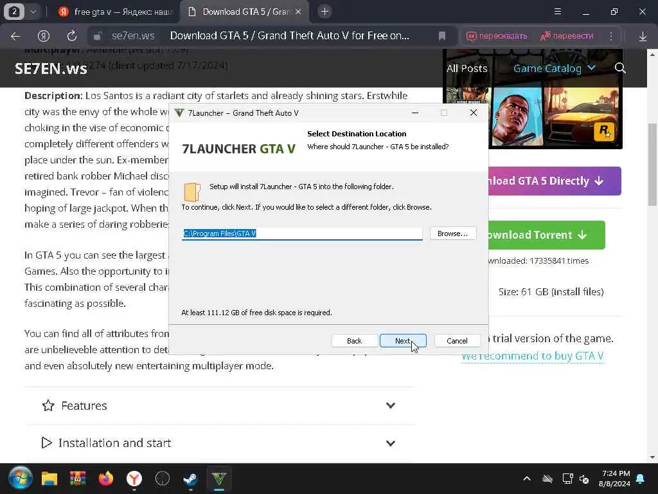The image size is (658, 494).
Task: Click the Installation and start play icon
Action: pos(46,443)
